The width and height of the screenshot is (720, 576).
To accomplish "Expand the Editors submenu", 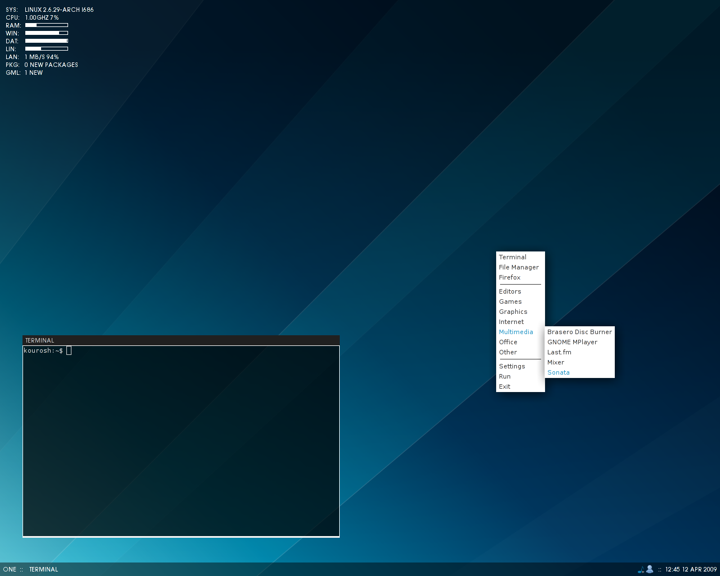I will 520,291.
